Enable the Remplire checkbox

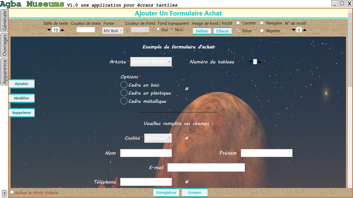pos(262,23)
